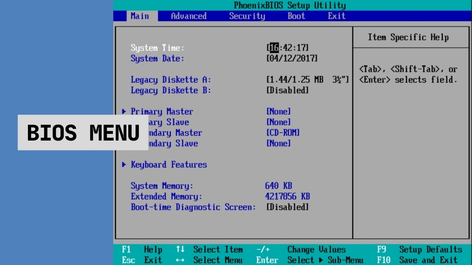Click the F9 Setup Defaults hint
This screenshot has width=472, height=265.
(x=420, y=250)
